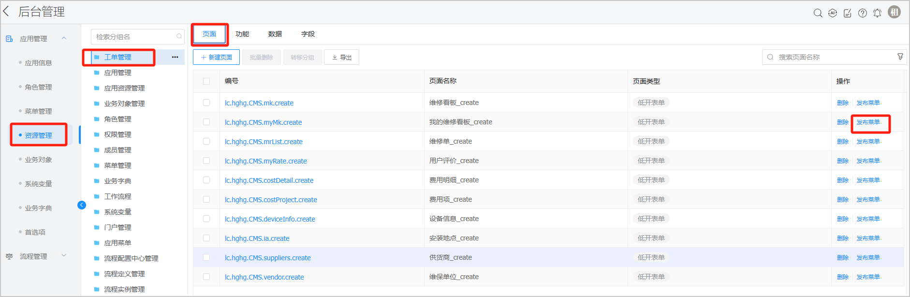Open global search via magnifier icon
The image size is (910, 297).
(818, 13)
